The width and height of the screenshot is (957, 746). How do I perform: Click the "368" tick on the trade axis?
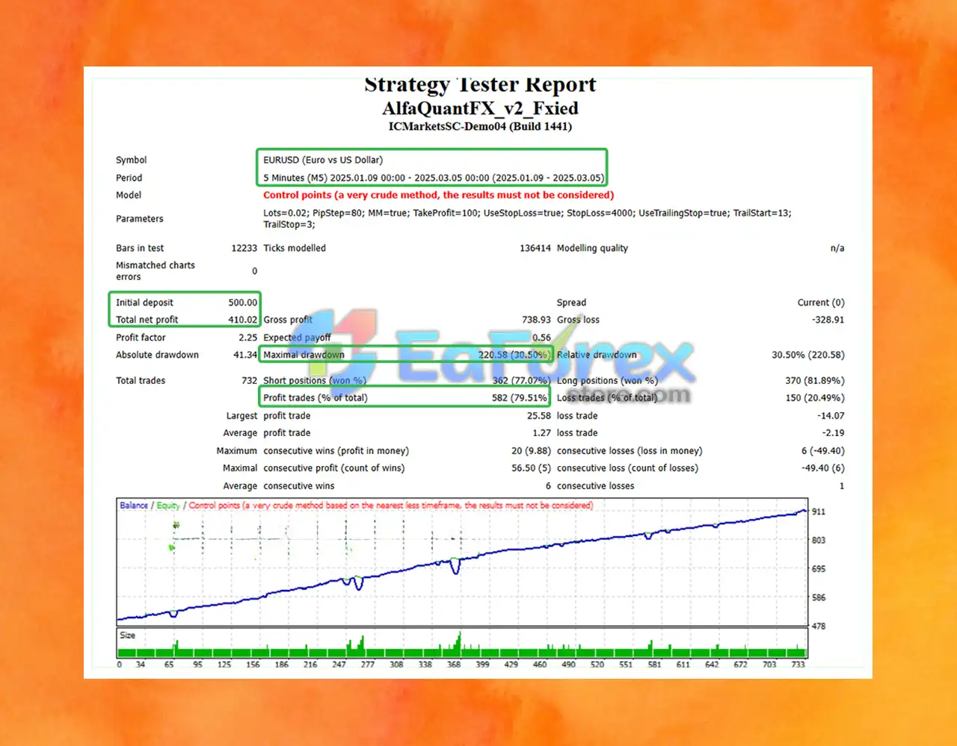[454, 664]
